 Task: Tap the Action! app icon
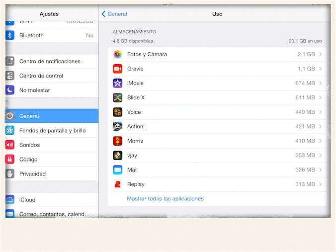coord(118,126)
